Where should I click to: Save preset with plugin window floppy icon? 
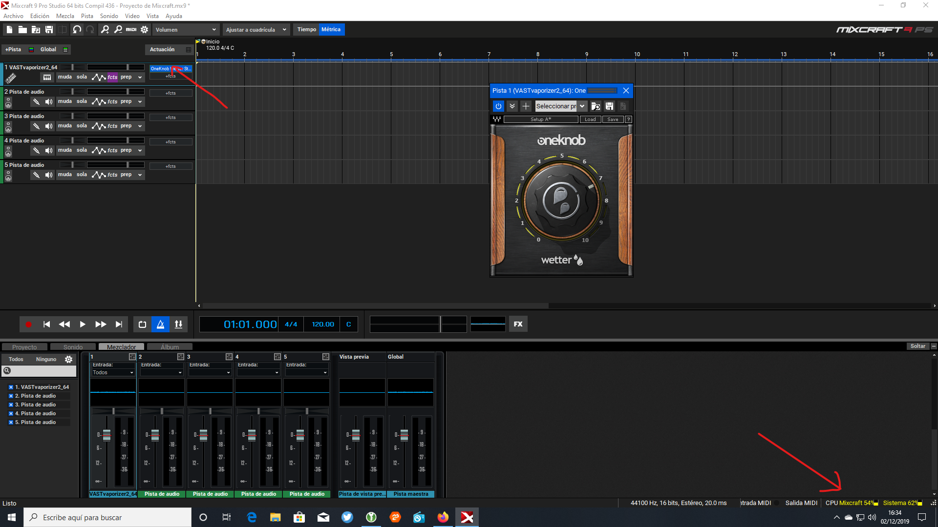(x=609, y=106)
